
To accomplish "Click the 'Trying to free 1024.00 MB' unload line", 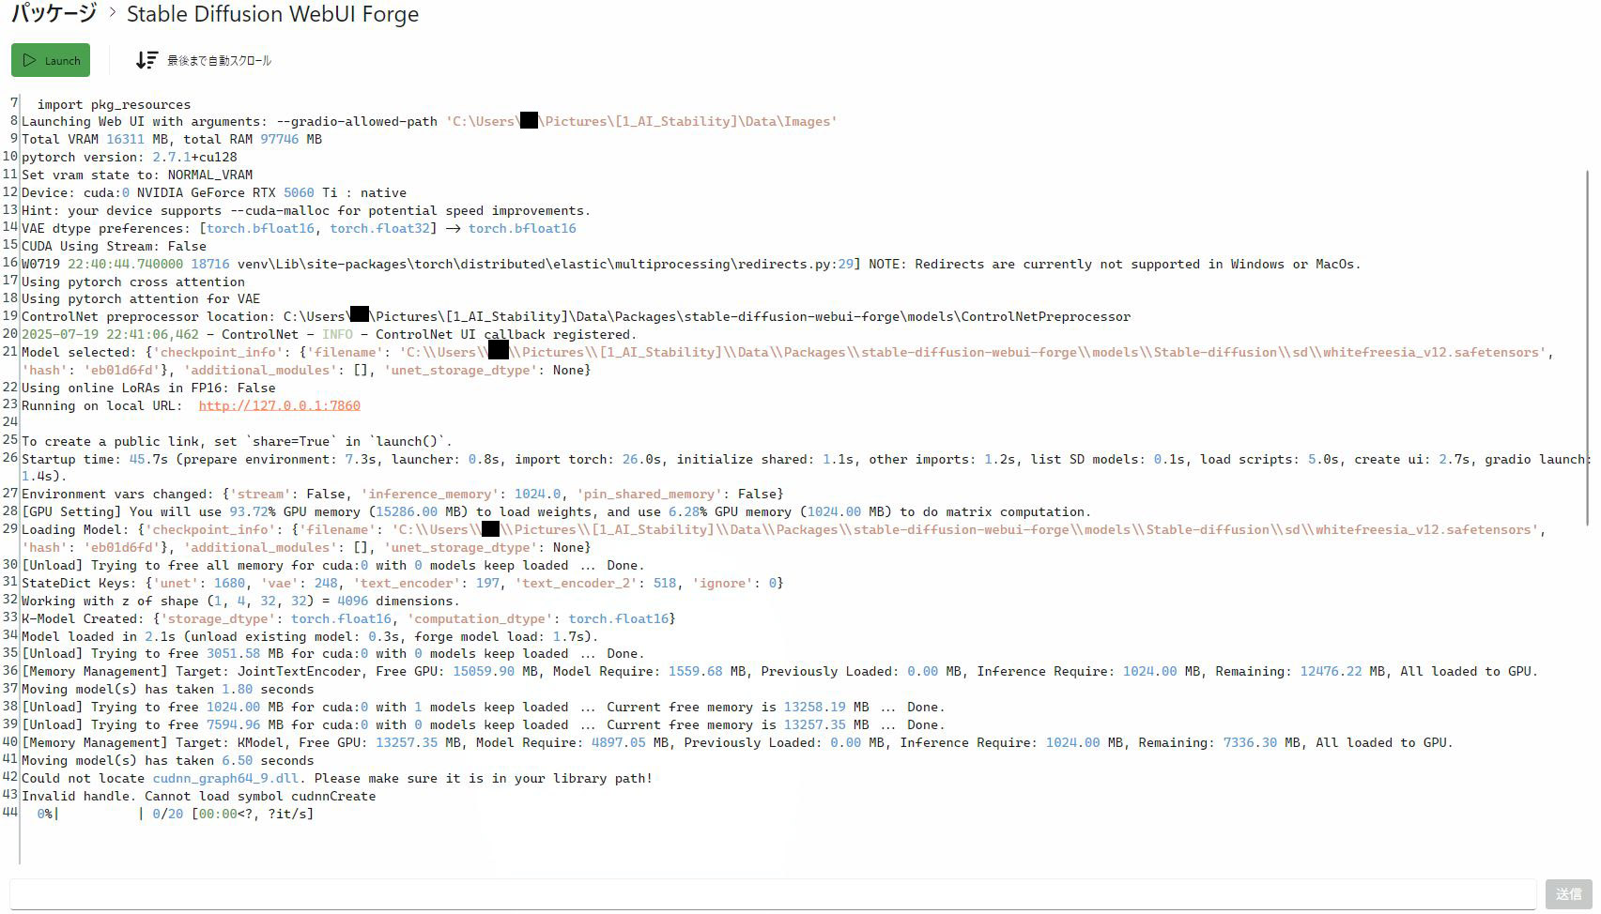I will 484,707.
